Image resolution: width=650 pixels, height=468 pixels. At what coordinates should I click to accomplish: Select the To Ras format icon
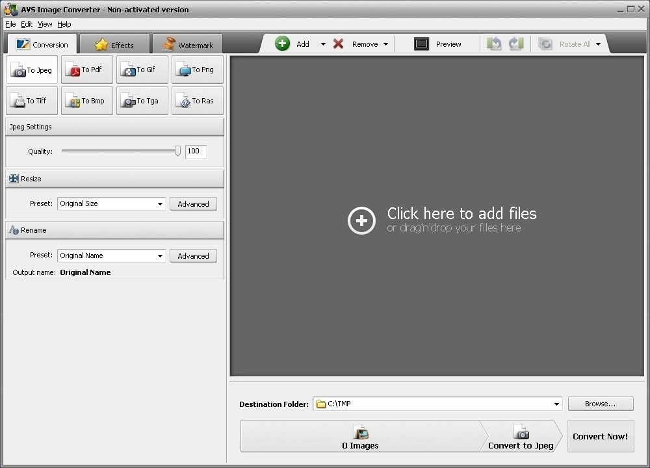click(197, 101)
